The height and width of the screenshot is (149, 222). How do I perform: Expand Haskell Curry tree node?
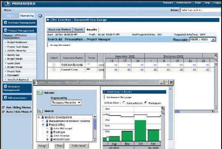coord(48,140)
